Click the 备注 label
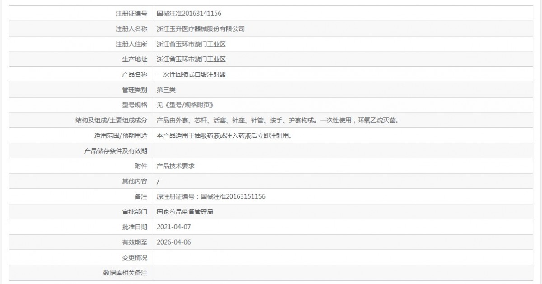This screenshot has height=284, width=542. click(x=141, y=196)
